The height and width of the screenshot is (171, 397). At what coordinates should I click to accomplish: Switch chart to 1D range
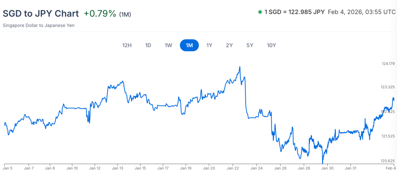(148, 45)
